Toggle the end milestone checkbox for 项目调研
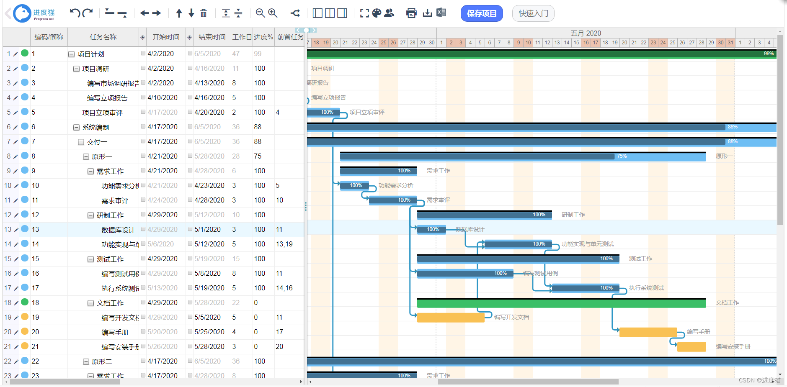The width and height of the screenshot is (787, 387). tap(190, 68)
